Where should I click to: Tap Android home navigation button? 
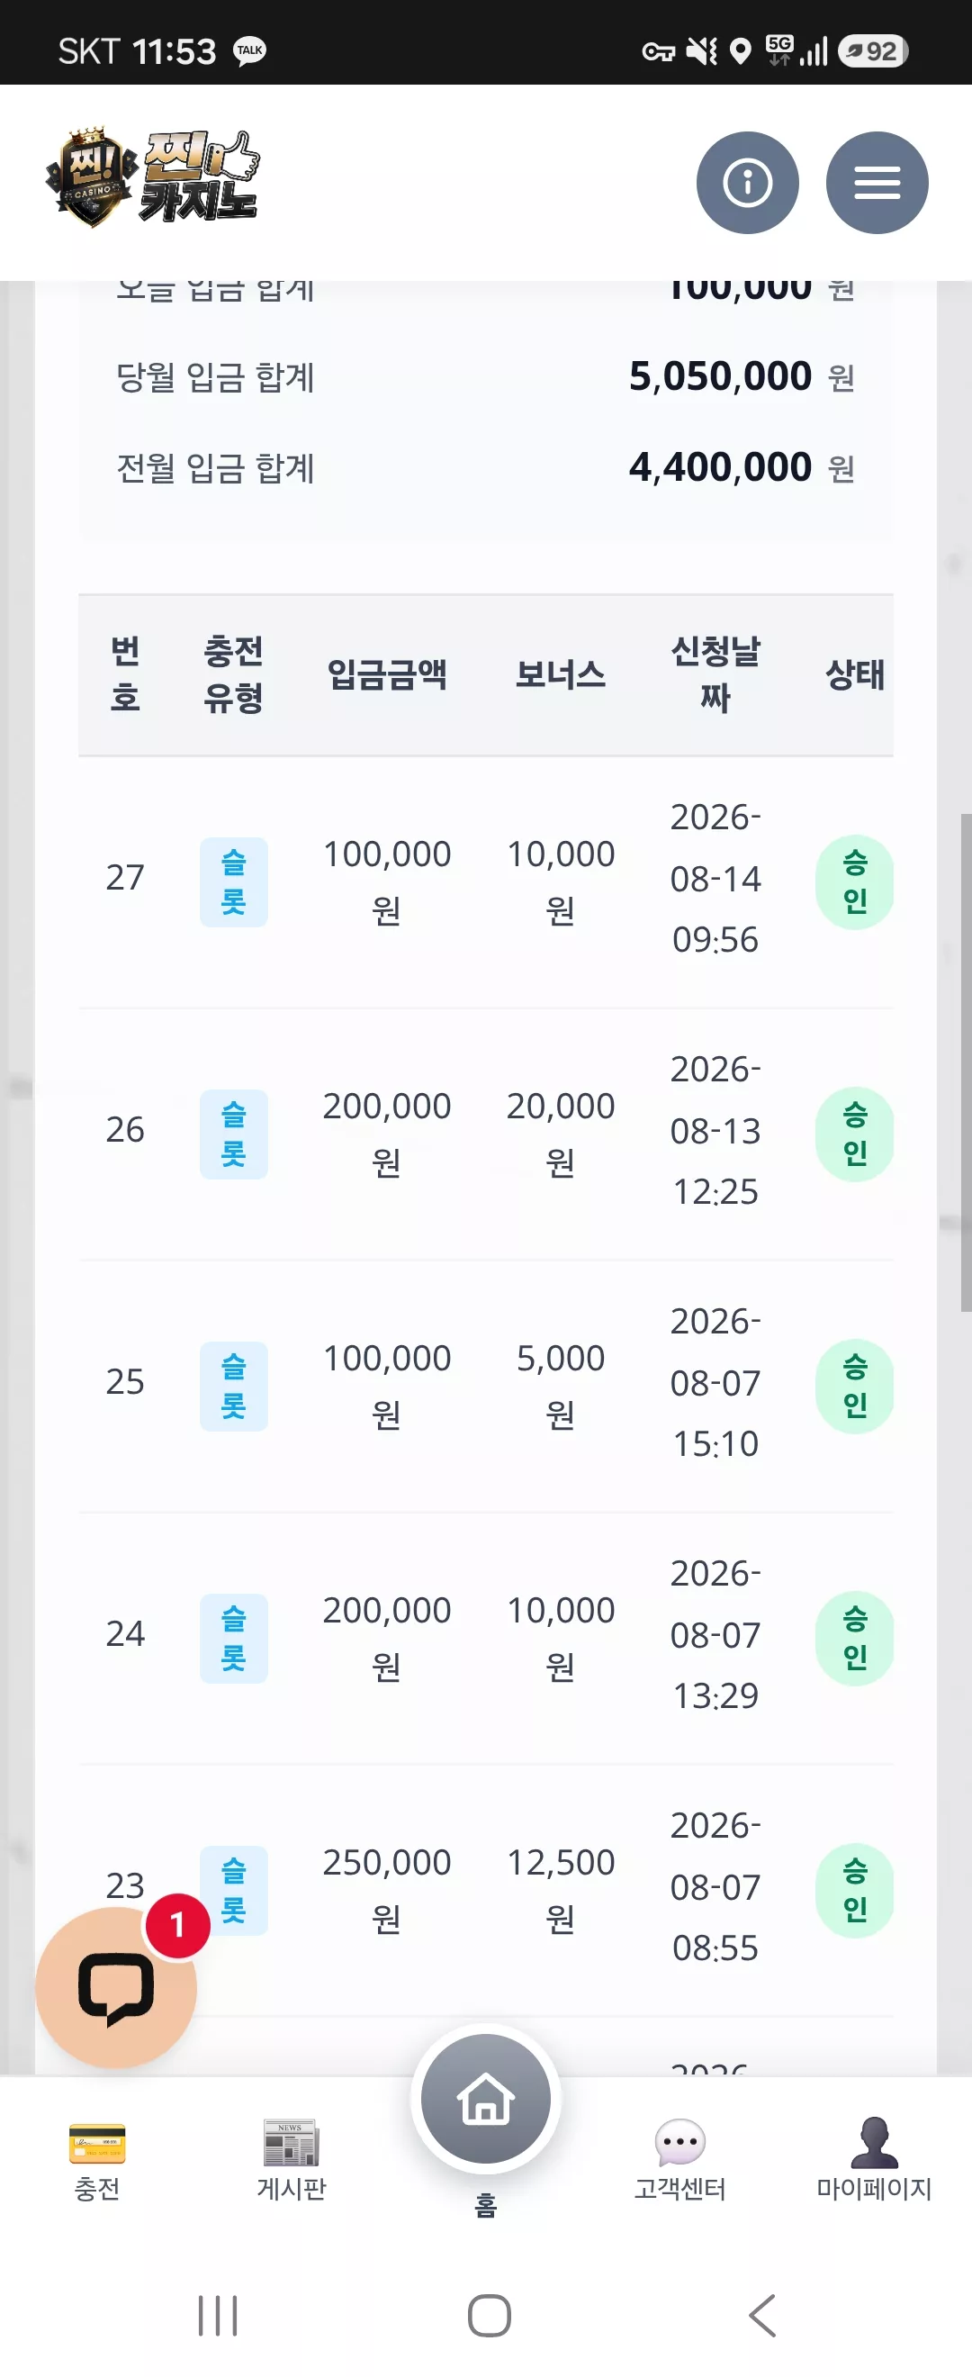pyautogui.click(x=489, y=2316)
